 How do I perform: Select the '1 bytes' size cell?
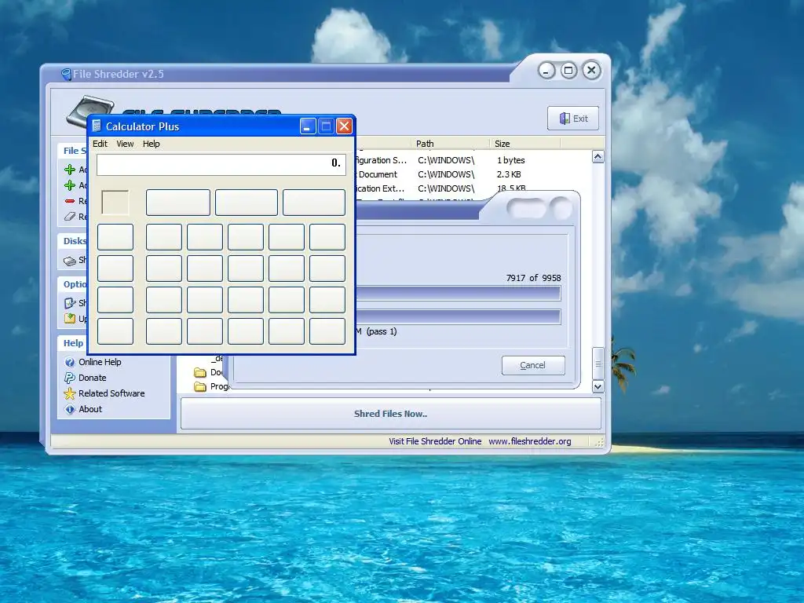pos(510,160)
